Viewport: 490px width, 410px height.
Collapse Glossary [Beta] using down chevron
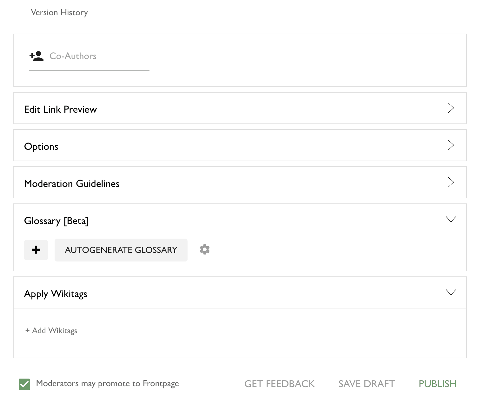451,219
